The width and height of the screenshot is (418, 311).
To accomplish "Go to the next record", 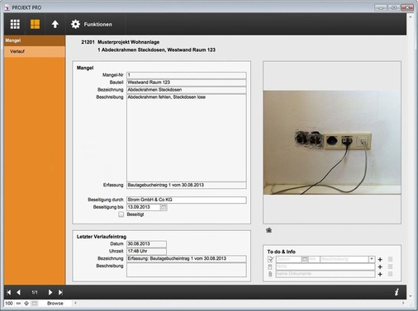I will (x=50, y=292).
